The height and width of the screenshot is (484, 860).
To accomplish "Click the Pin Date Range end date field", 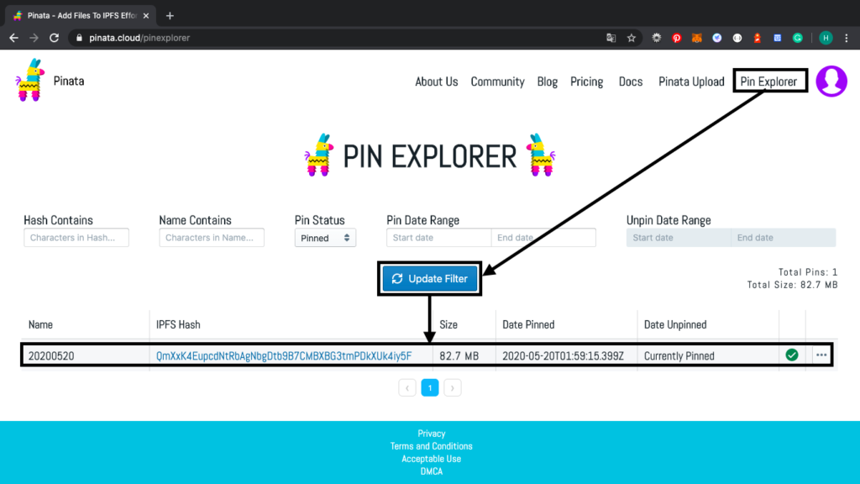I will pos(543,238).
